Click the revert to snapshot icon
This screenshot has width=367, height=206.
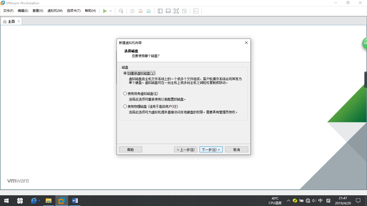pos(141,11)
